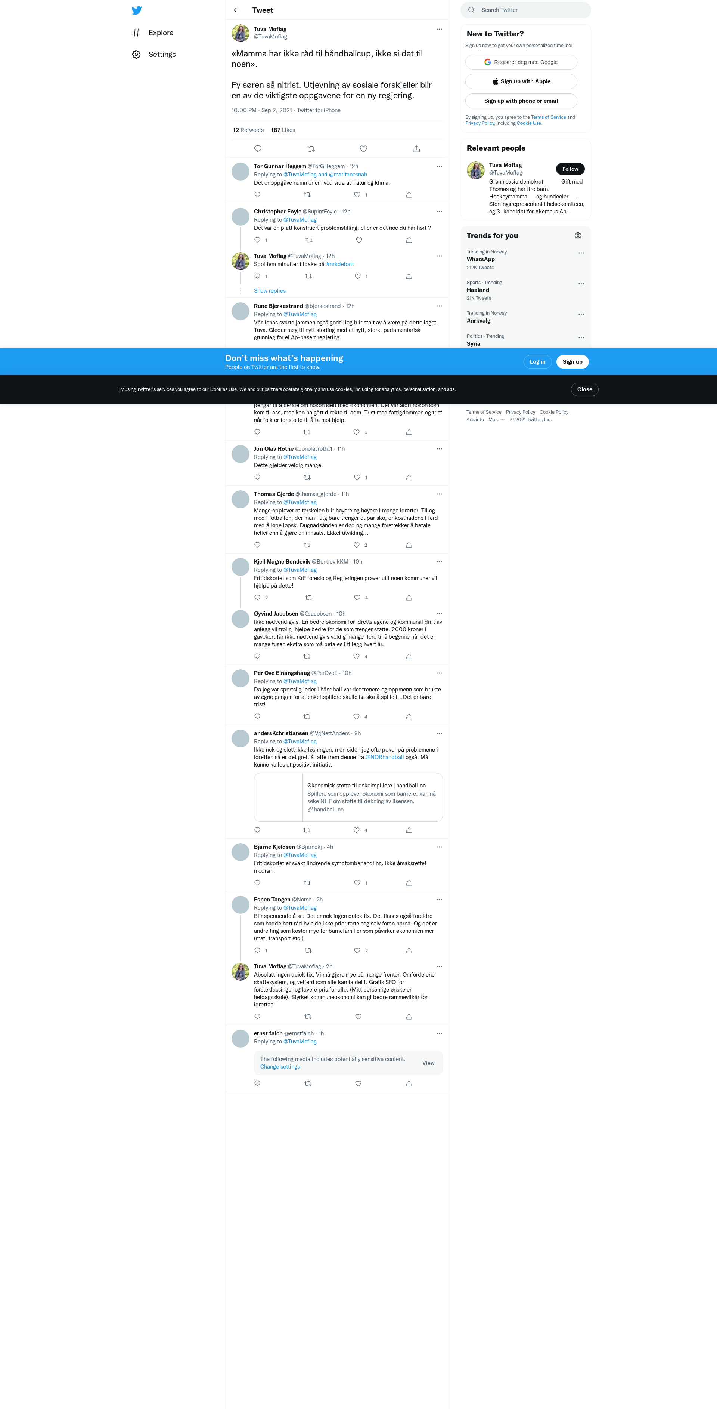Open the handball.no link card

click(x=348, y=798)
